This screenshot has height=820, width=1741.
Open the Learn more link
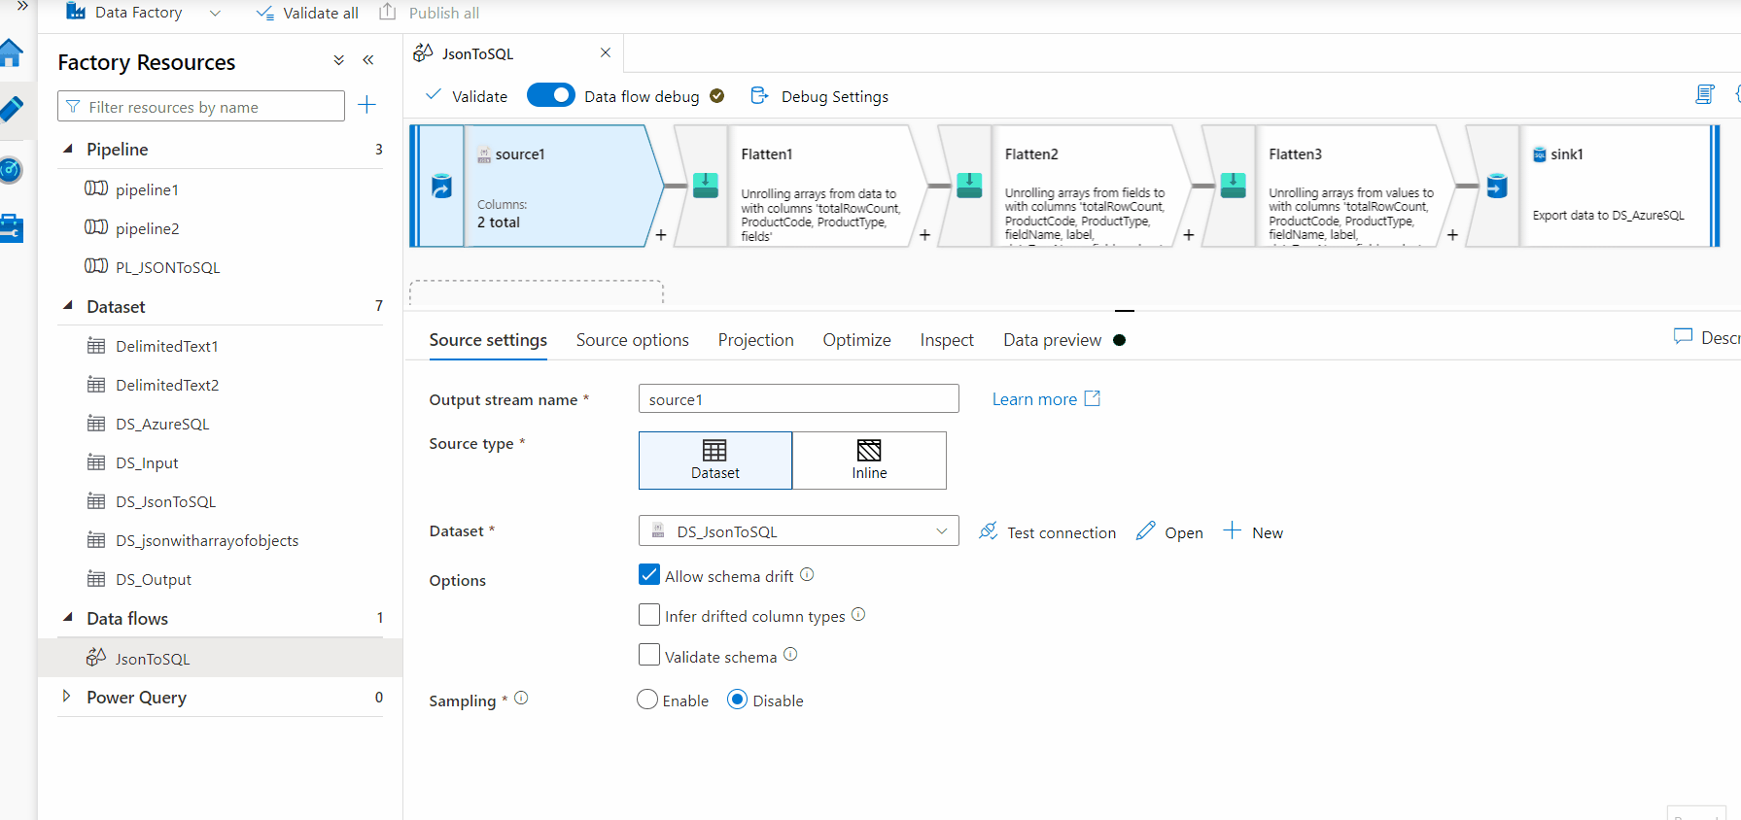click(x=1045, y=399)
